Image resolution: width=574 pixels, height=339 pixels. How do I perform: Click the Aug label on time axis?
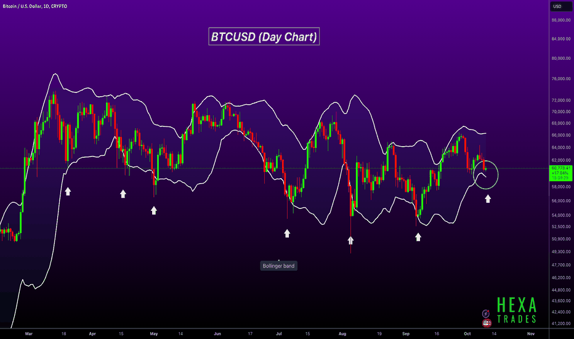point(342,334)
